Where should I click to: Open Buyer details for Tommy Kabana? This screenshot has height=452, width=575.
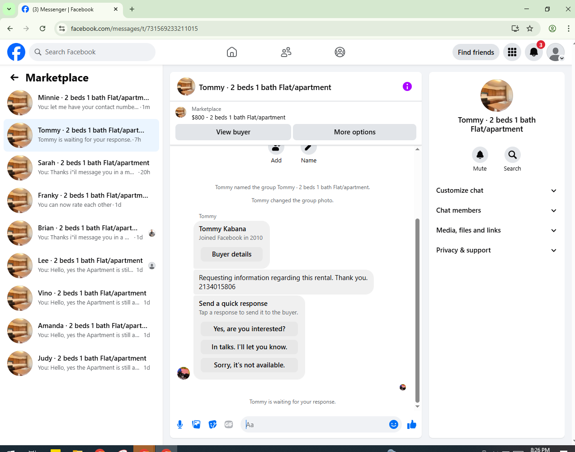(232, 254)
